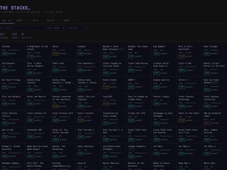Image resolution: width=227 pixels, height=170 pixels.
Task: Open the Kung Fu card
Action: click(88, 165)
